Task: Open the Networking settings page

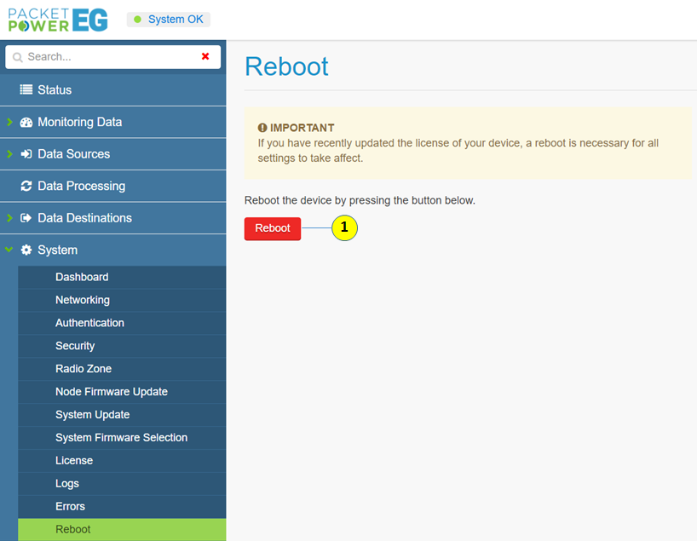Action: pos(83,300)
